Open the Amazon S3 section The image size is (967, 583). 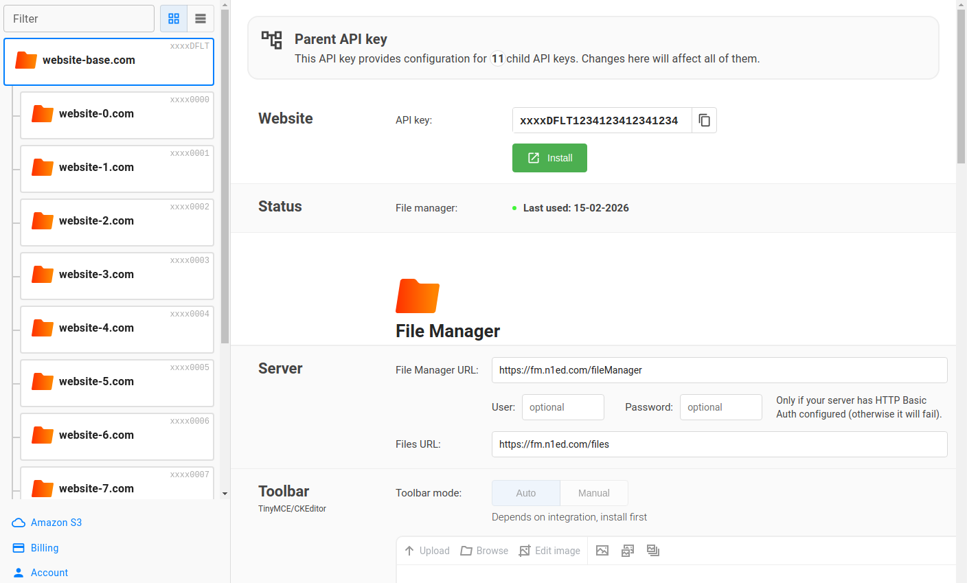[54, 522]
